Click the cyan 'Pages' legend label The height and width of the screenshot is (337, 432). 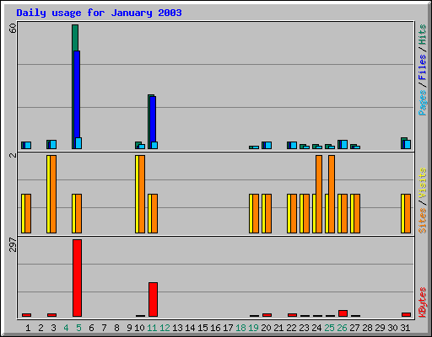point(422,103)
